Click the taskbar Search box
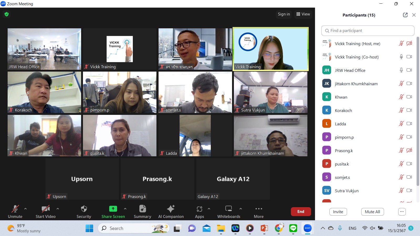The height and width of the screenshot is (236, 420). pos(134,228)
